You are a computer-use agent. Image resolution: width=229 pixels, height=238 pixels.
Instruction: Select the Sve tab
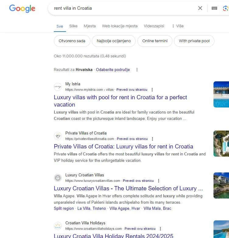(60, 26)
